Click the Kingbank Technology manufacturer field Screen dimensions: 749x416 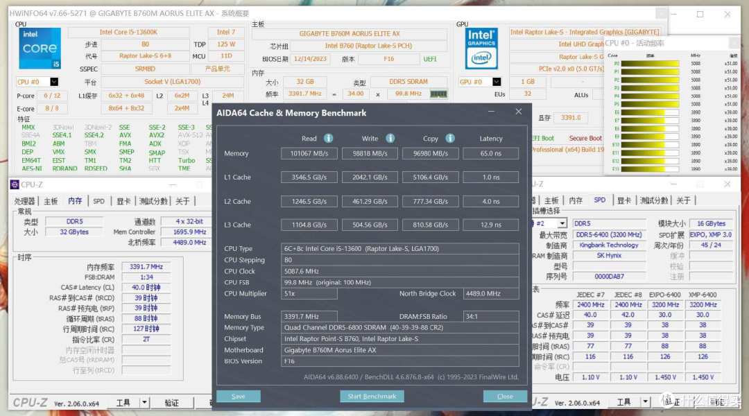609,245
